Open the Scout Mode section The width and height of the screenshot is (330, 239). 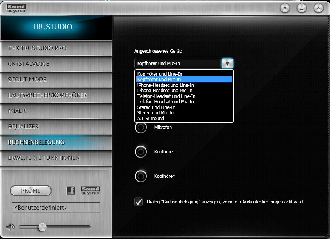click(56, 80)
